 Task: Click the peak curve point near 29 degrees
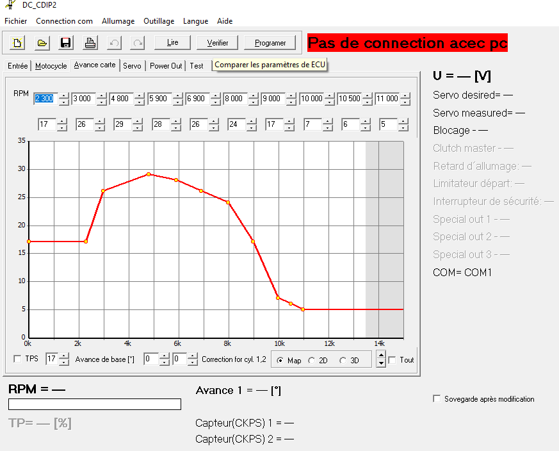click(x=149, y=174)
